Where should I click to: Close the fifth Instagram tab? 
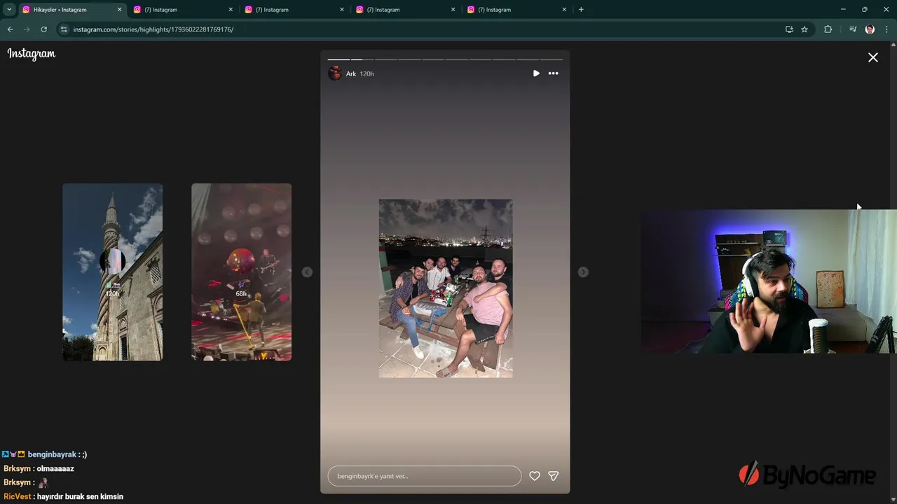coord(564,10)
